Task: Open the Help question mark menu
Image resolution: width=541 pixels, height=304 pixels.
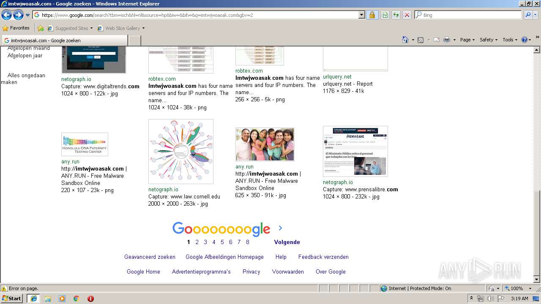Action: click(x=526, y=40)
